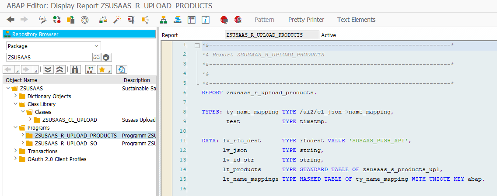
Task: Expand OAuth 2.0 Client Profiles folder
Action: [15, 159]
